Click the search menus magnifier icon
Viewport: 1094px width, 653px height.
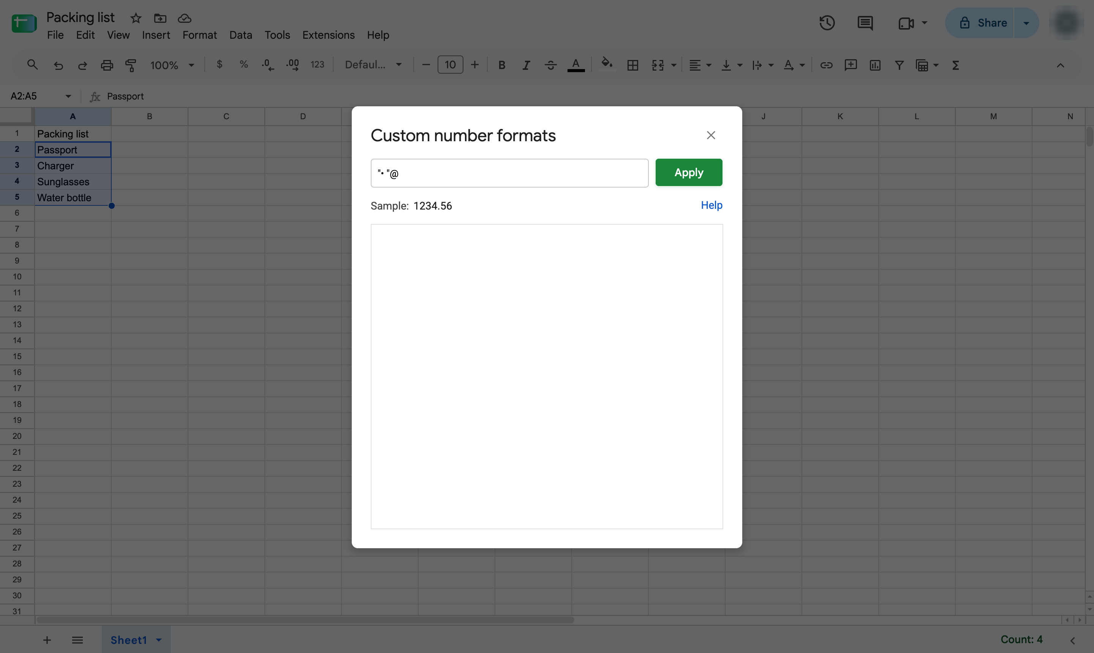[32, 65]
